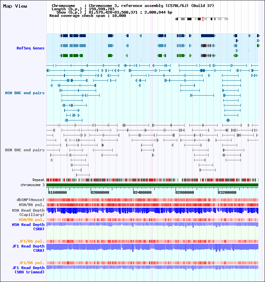The height and width of the screenshot is (282, 265).
Task: Click the dark-blue BAC end marker near 83050000
Action: [202, 70]
